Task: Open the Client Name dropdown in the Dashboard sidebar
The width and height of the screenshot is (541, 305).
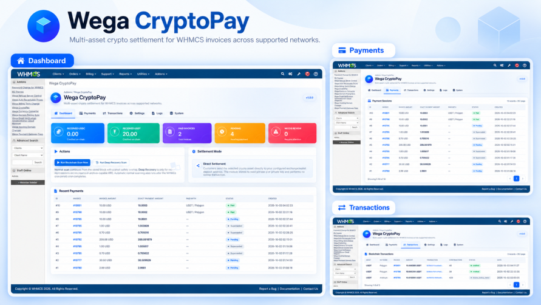Action: click(27, 155)
